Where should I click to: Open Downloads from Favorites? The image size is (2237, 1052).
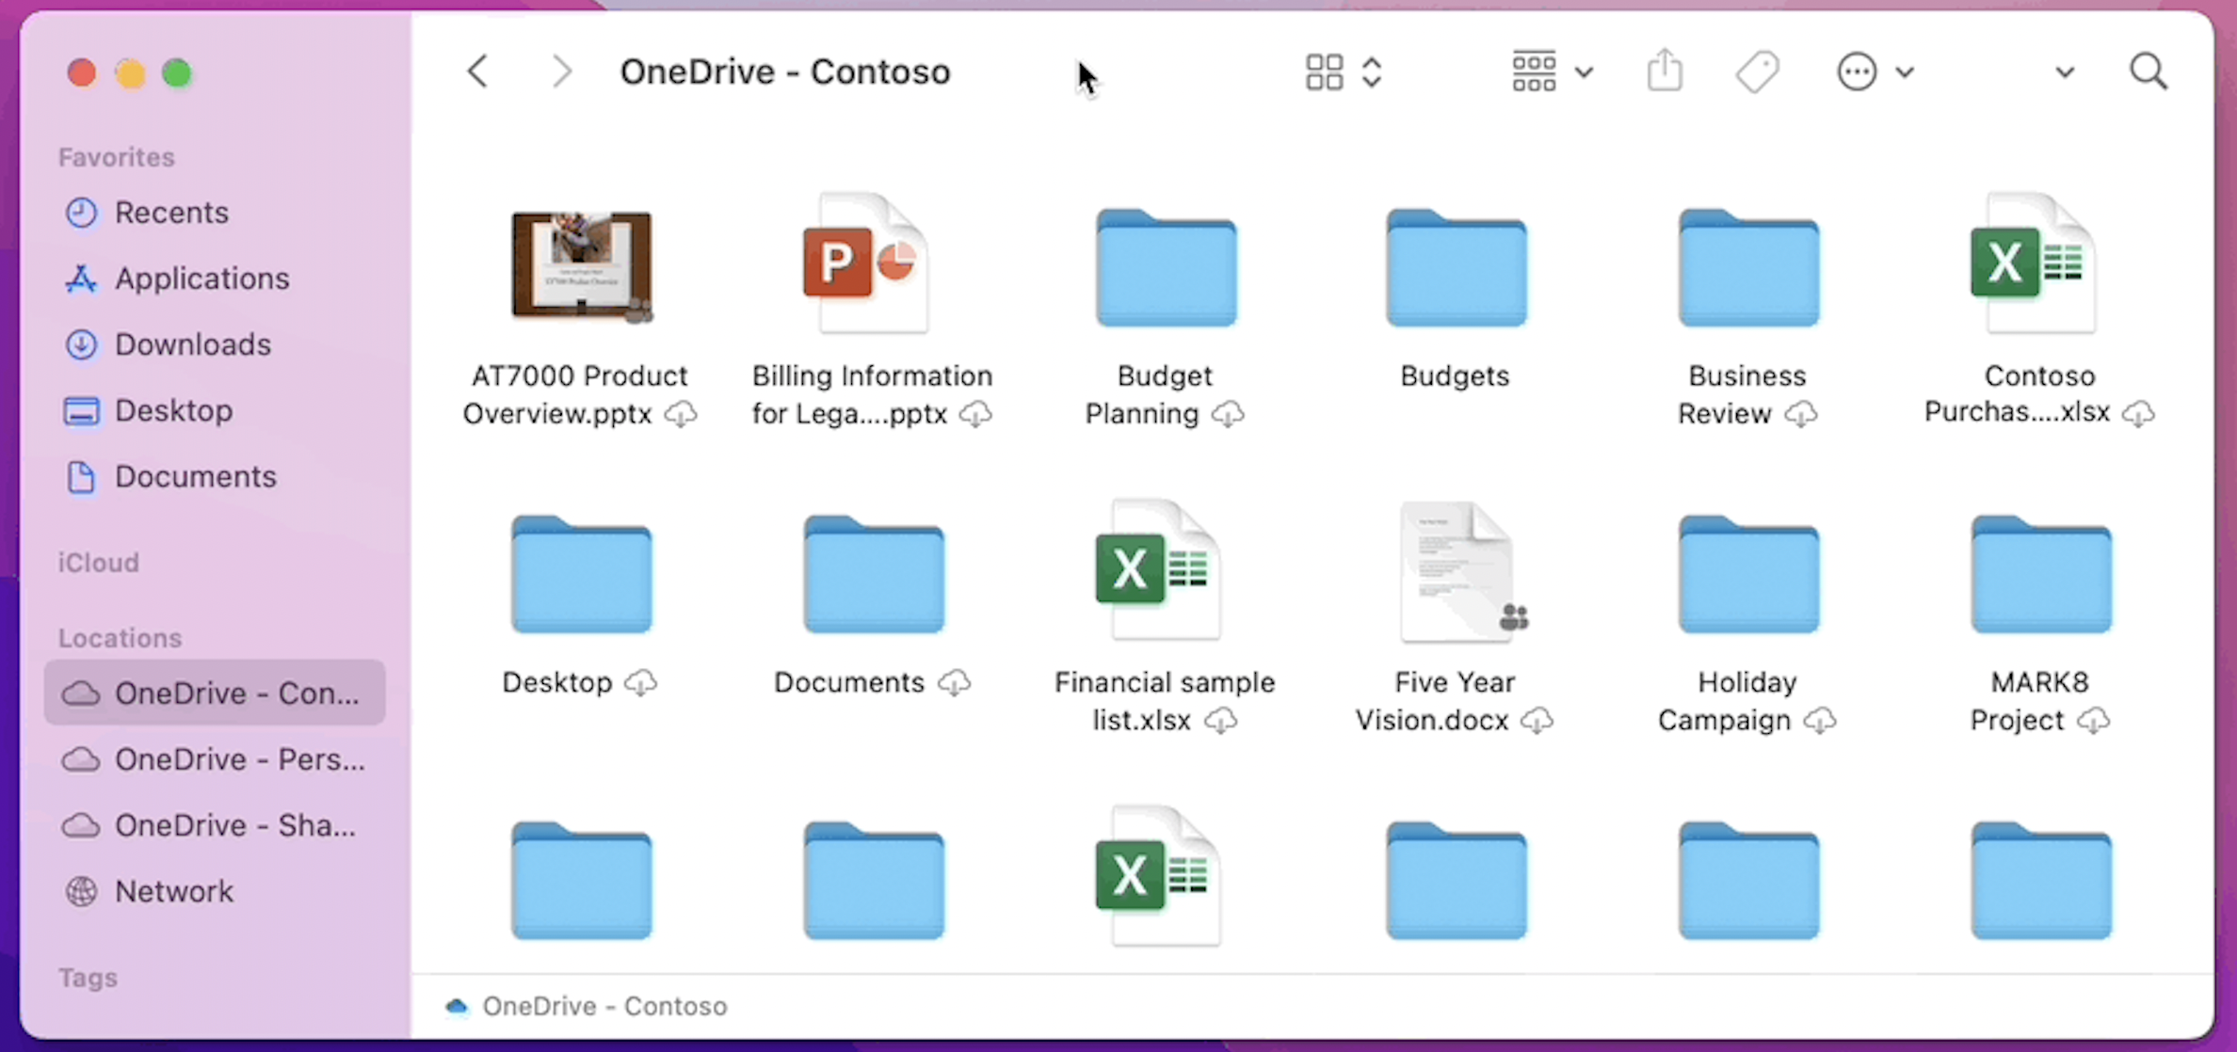click(192, 344)
